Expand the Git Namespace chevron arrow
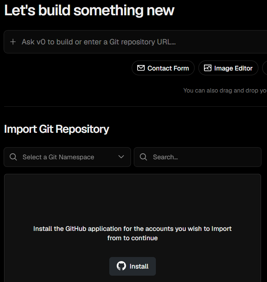Screen dimensions: 267x282 (x=121, y=157)
